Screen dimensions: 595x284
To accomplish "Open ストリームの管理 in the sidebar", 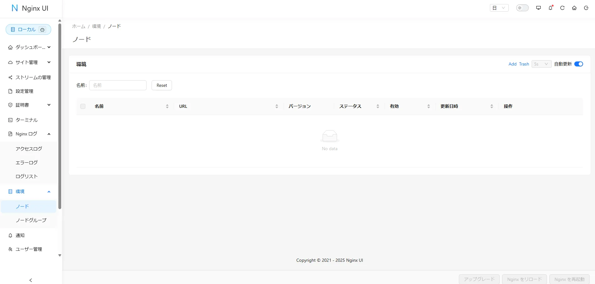I will tap(29, 77).
